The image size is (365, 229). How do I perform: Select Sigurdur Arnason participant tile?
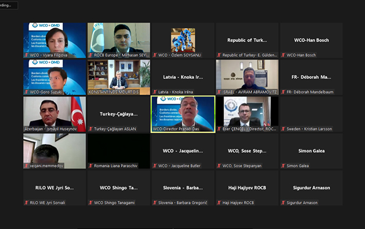[312, 188]
